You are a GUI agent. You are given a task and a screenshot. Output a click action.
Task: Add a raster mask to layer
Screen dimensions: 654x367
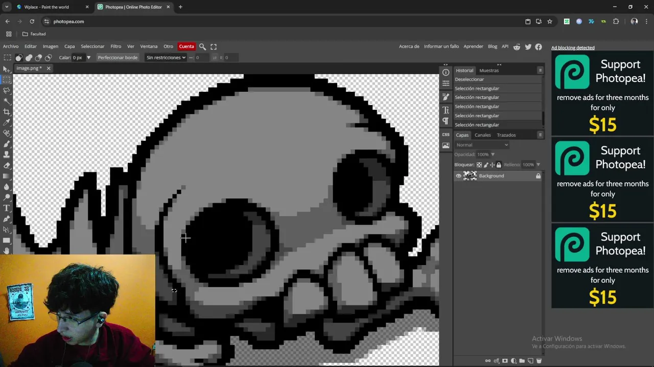coord(505,361)
